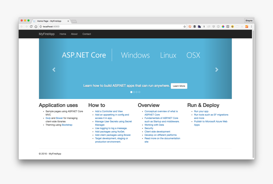
Task: View site info icon beside localhost
Action: click(x=41, y=26)
